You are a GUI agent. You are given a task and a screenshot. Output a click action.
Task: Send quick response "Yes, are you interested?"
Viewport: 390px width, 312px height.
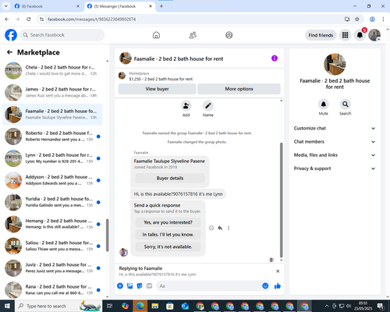(168, 222)
